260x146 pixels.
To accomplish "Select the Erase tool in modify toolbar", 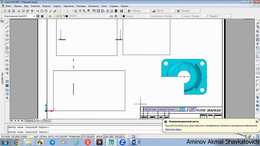I will click(257, 23).
